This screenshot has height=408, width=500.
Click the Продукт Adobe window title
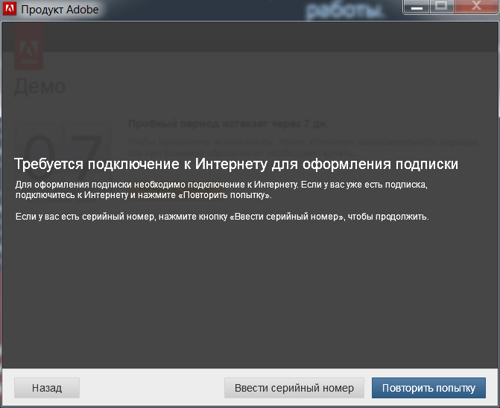[60, 10]
